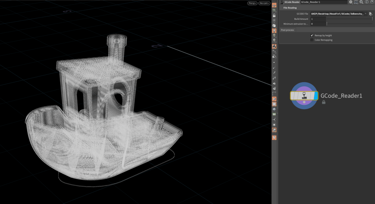Click the File Reading section header
375x204 pixels.
pyautogui.click(x=290, y=8)
